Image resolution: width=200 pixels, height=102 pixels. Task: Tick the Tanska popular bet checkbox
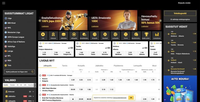[x=166, y=43]
